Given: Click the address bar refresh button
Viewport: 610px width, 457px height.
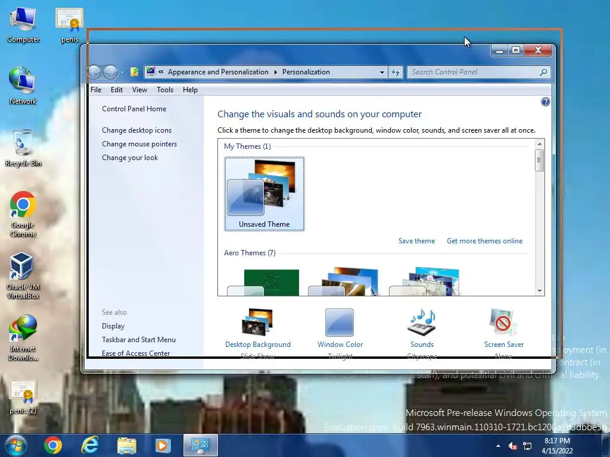Looking at the screenshot, I should (x=396, y=72).
